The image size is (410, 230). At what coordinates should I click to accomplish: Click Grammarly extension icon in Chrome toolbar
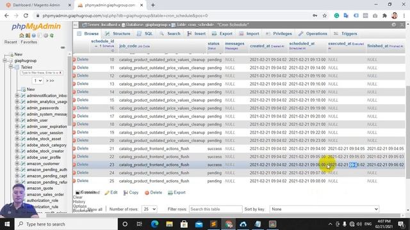pyautogui.click(x=336, y=15)
